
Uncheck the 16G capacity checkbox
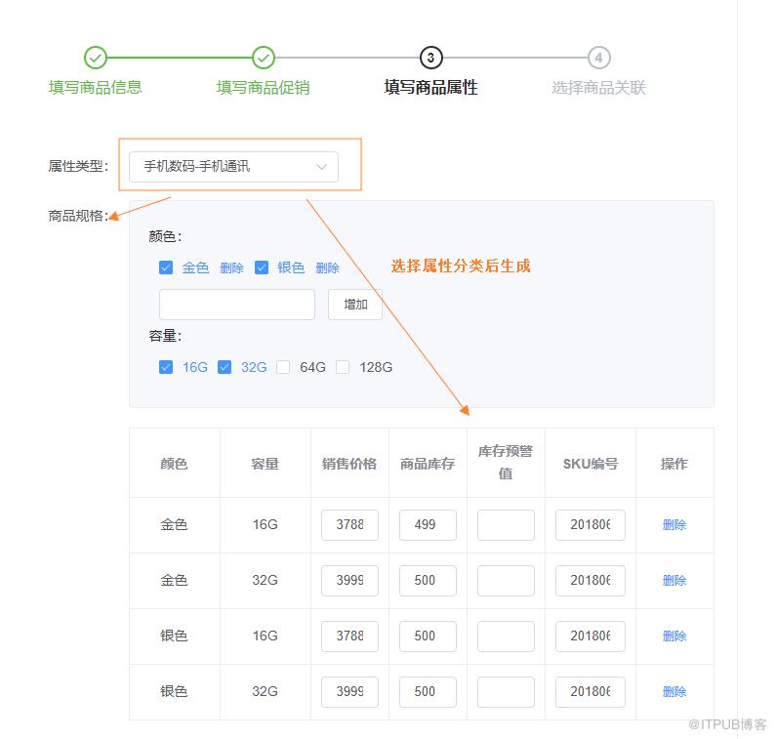point(166,367)
